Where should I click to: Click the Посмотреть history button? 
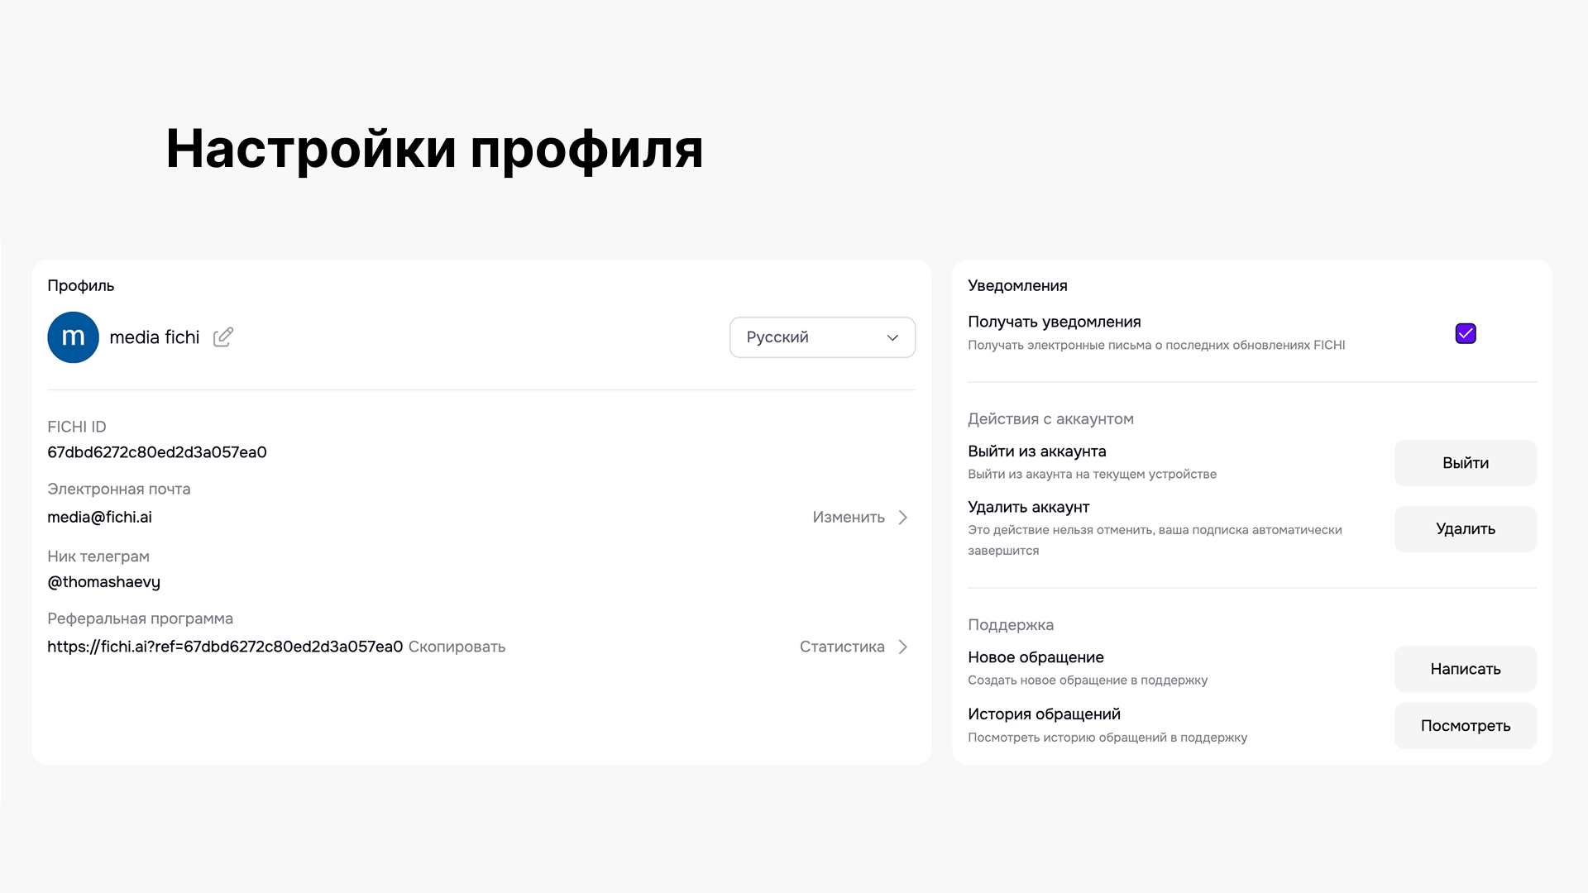[1466, 726]
